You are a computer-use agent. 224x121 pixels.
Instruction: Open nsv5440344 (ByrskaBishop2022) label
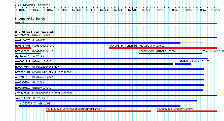(37, 67)
